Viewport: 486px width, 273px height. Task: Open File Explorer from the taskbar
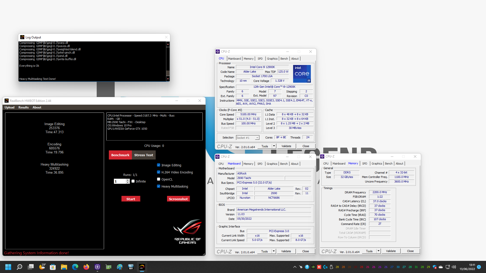coord(64,267)
